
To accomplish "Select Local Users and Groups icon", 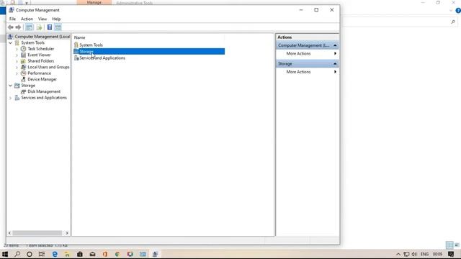I will tap(23, 67).
